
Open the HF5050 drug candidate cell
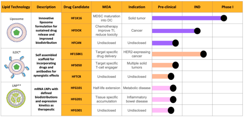(x=77, y=65)
